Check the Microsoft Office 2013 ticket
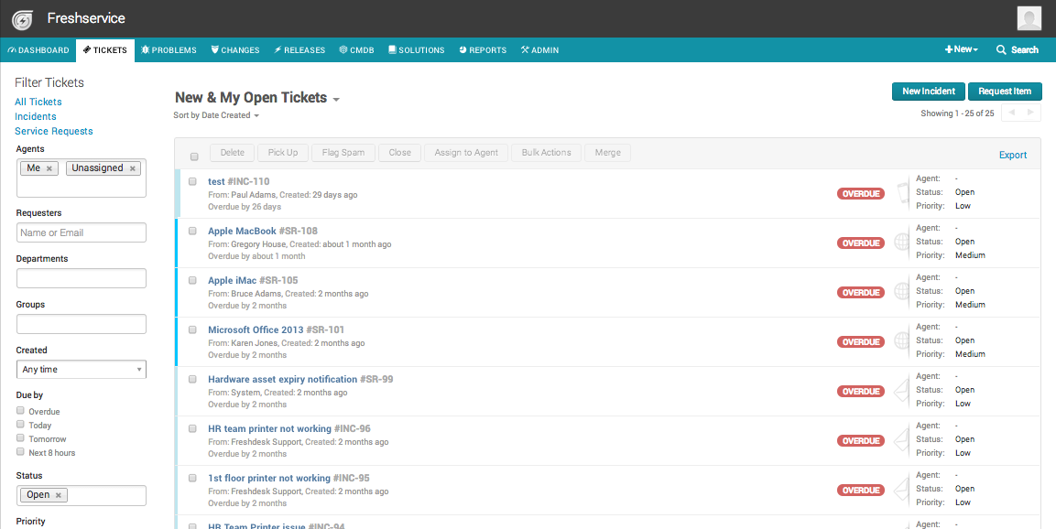The image size is (1056, 529). coord(192,329)
